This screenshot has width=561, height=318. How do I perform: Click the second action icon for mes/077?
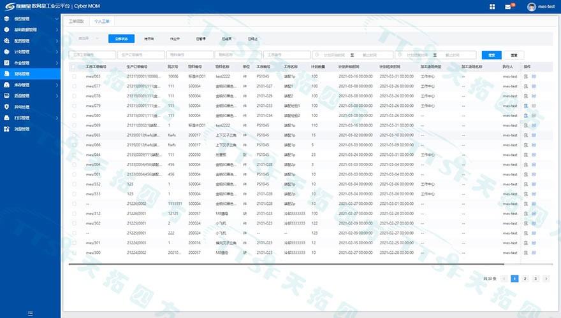[534, 86]
